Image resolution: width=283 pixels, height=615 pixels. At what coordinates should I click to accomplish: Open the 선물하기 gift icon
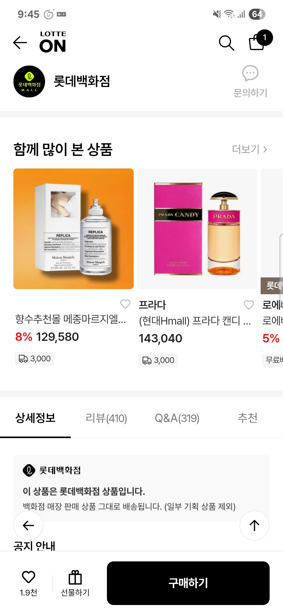[75, 578]
